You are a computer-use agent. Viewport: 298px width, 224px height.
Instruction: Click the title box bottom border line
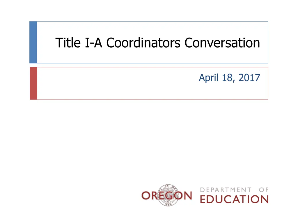click(x=151, y=63)
